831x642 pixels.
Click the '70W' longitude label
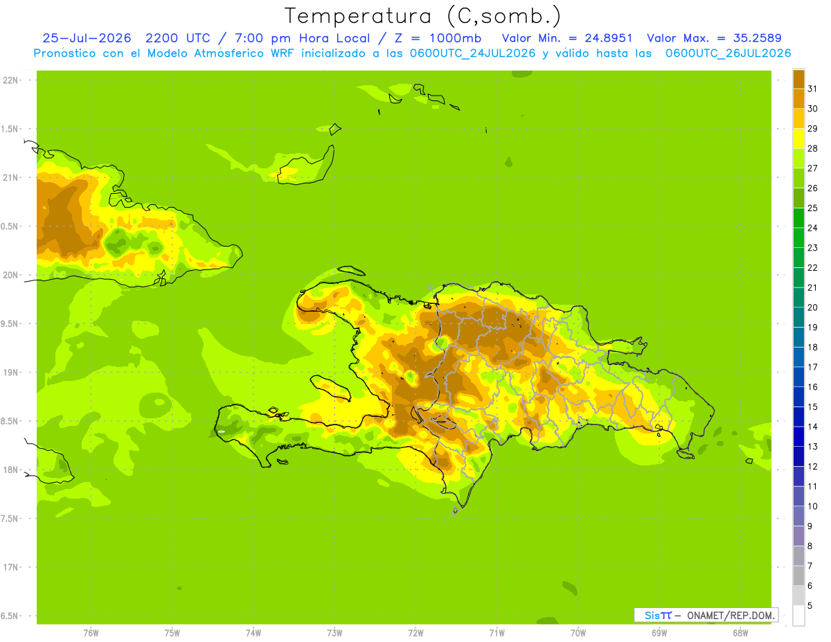pos(578,633)
